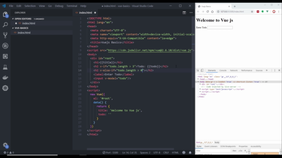Collapse the body node in Elements tree
Screen dimensions: 282x158
(198, 82)
